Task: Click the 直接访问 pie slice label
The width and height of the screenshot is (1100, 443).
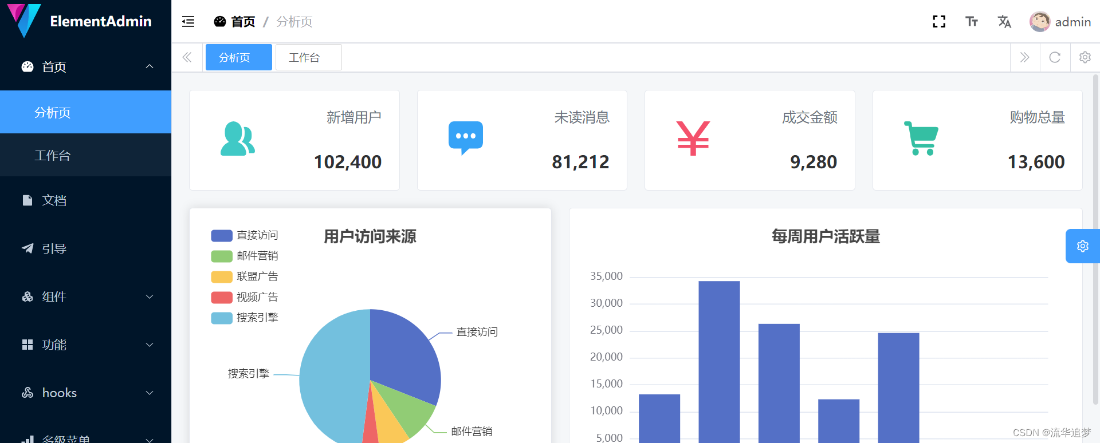Action: pyautogui.click(x=477, y=332)
